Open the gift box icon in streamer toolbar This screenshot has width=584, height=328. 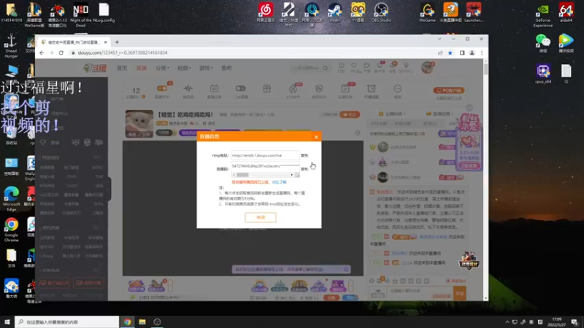click(x=266, y=89)
